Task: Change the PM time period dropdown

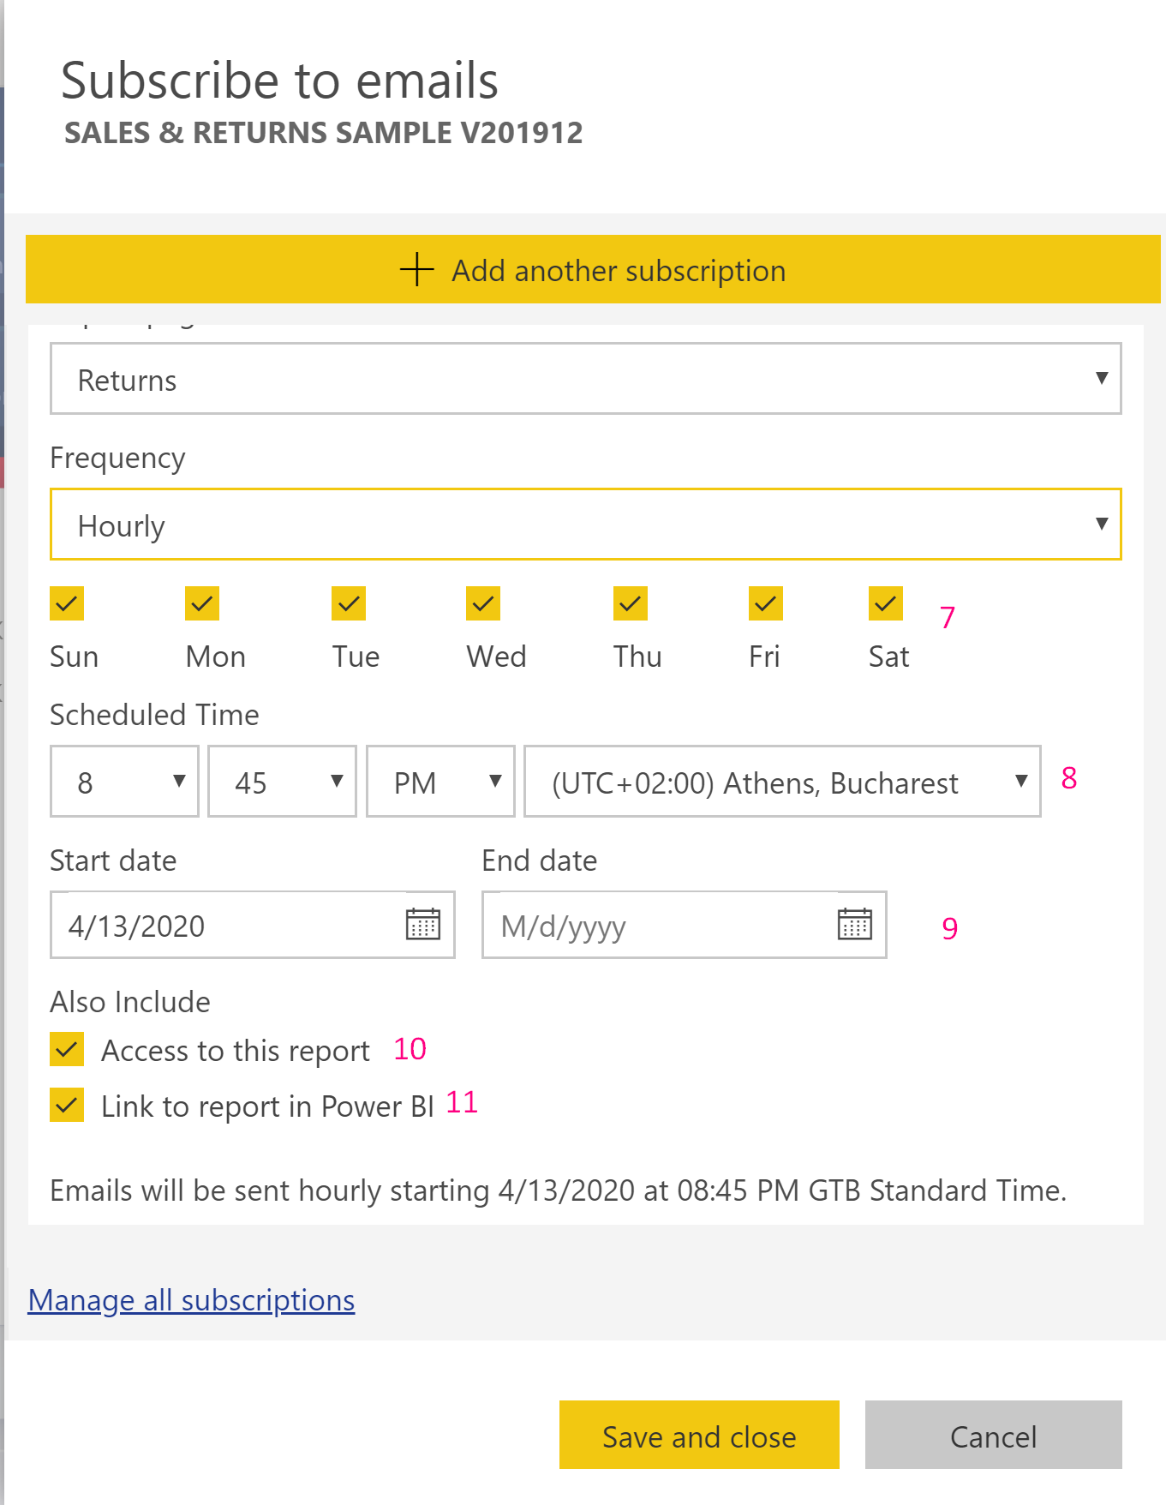Action: point(440,782)
